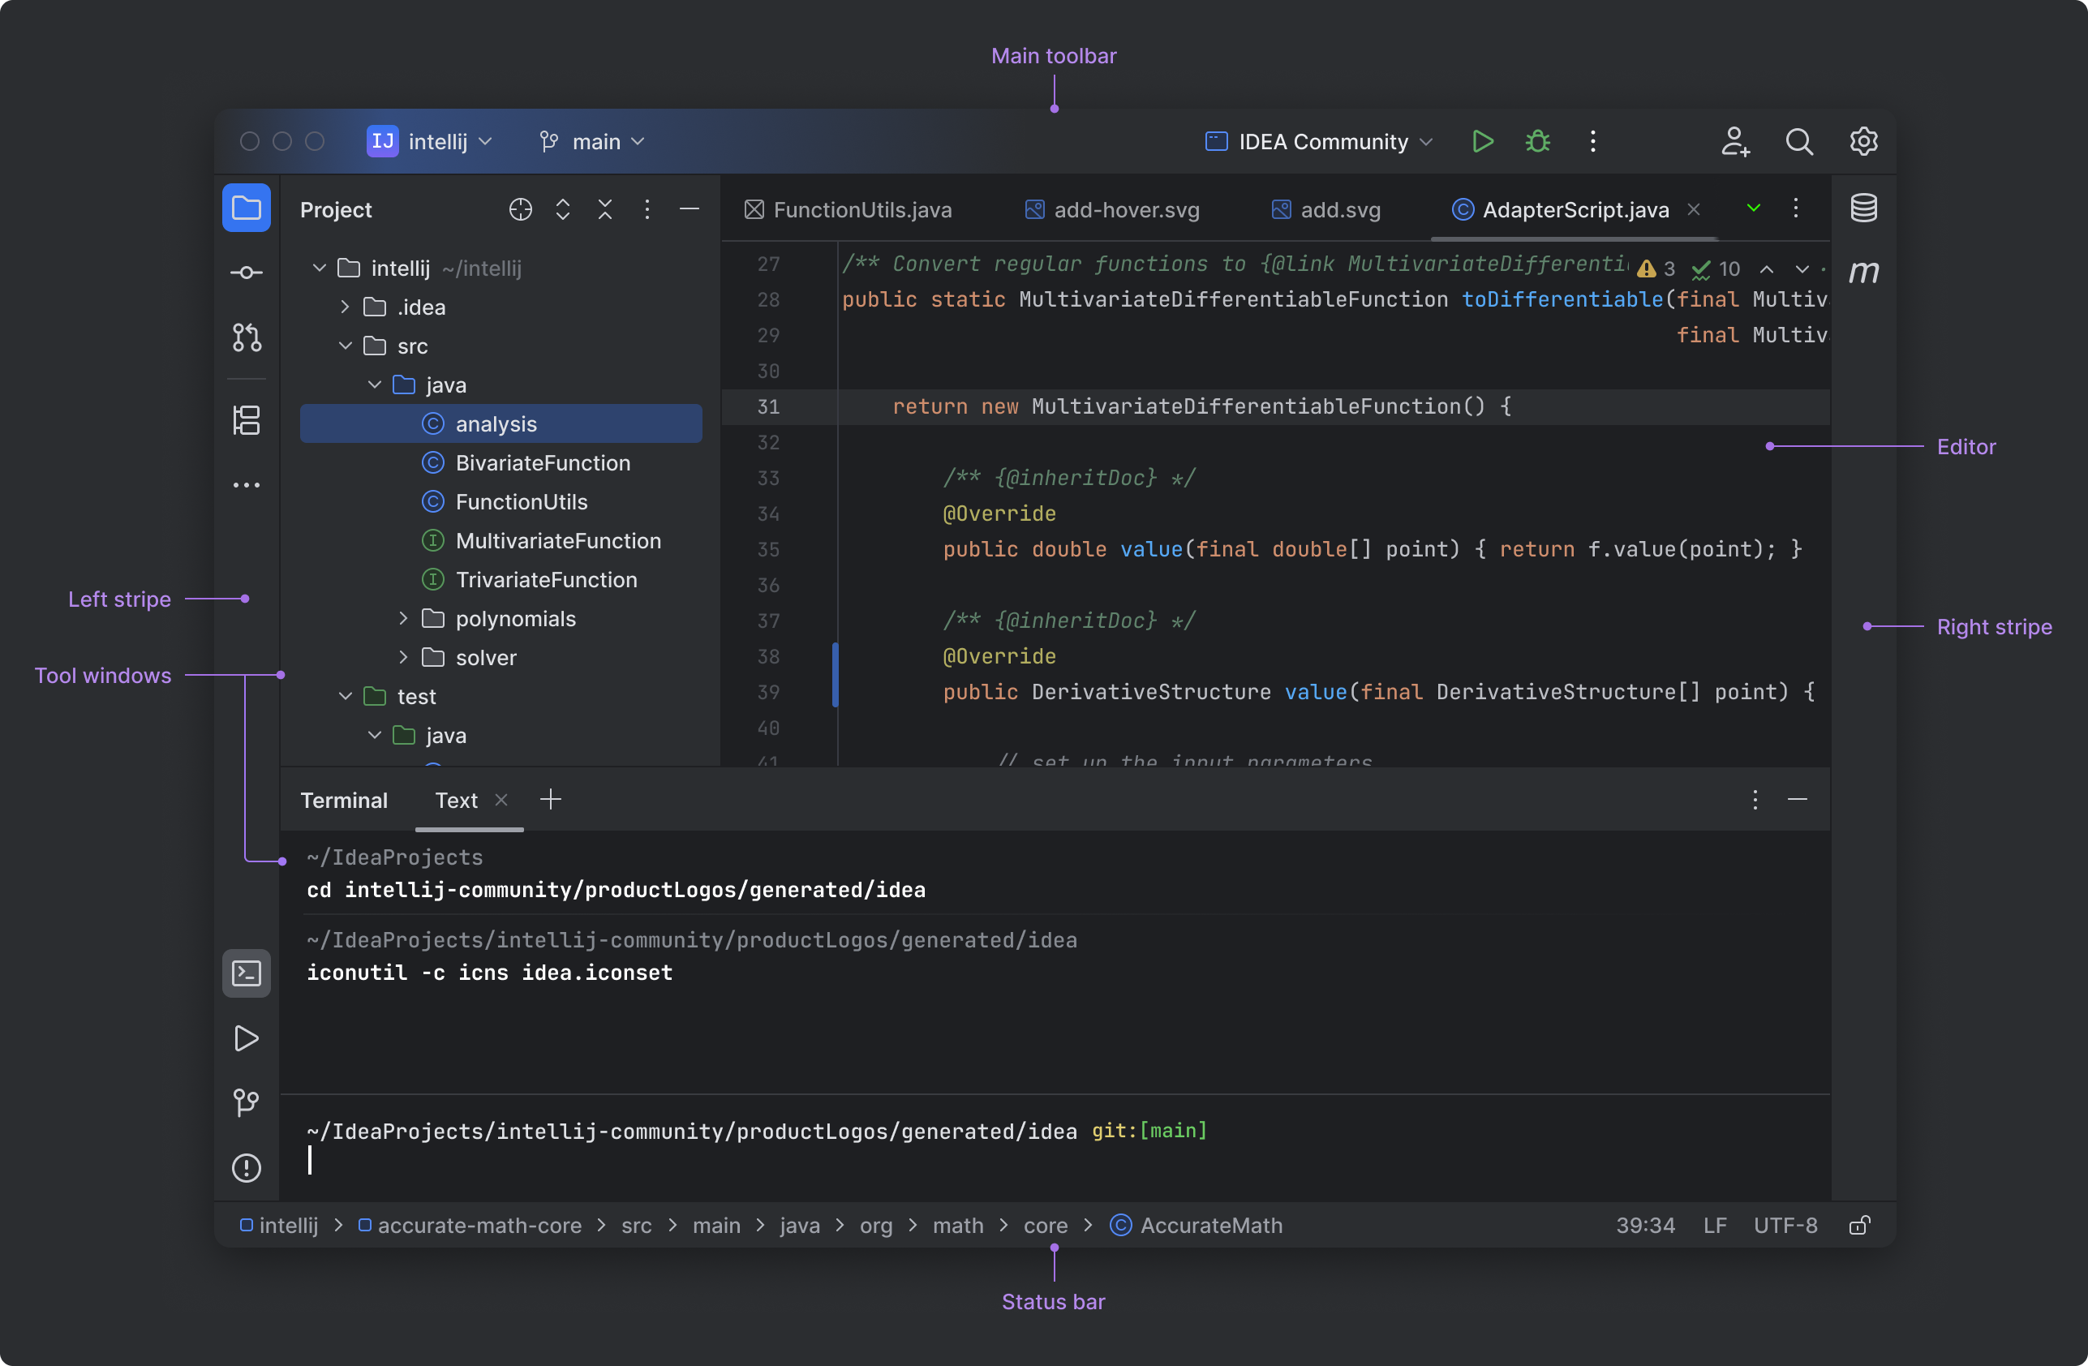2088x1366 pixels.
Task: Click line number 31 in the editor gutter
Action: pos(768,406)
